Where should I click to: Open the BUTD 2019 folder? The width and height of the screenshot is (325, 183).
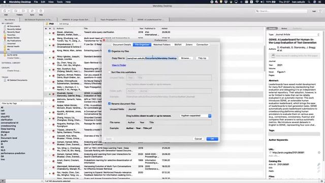(x=12, y=55)
